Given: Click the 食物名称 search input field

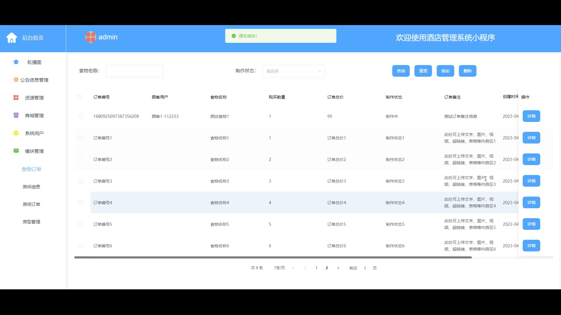Looking at the screenshot, I should pyautogui.click(x=134, y=71).
